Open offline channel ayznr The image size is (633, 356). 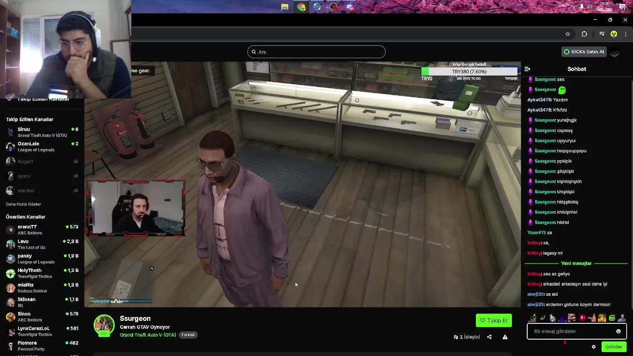tap(42, 176)
